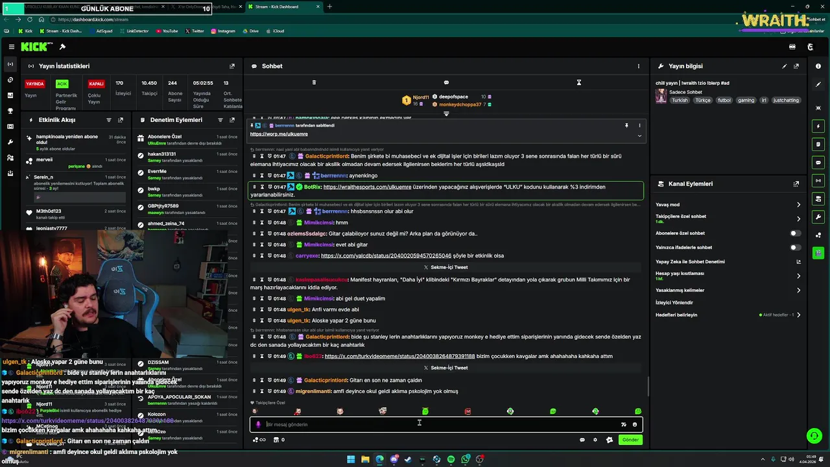Viewport: 830px width, 467px height.
Task: Open Spotify from Windows taskbar
Action: pyautogui.click(x=451, y=459)
